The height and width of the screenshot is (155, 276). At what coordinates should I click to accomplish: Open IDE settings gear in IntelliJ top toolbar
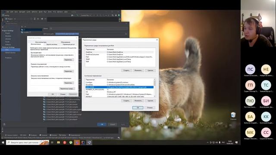click(116, 15)
